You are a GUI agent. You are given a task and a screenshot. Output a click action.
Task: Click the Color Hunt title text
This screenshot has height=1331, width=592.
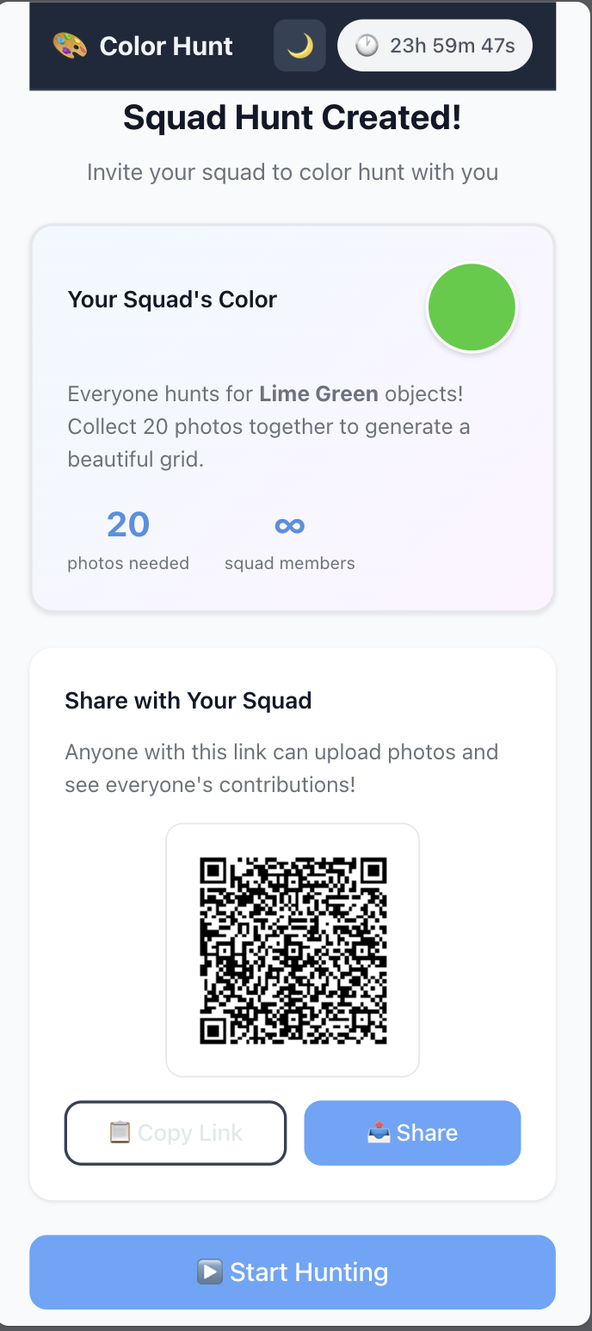click(166, 46)
